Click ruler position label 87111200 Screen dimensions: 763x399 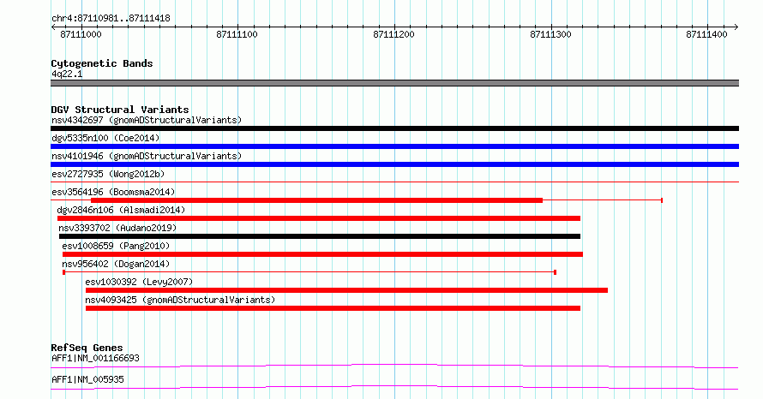tap(394, 34)
